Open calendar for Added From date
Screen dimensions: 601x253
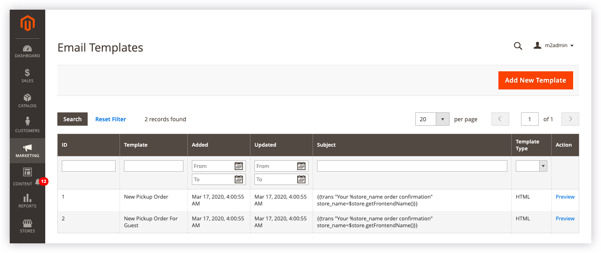click(239, 166)
